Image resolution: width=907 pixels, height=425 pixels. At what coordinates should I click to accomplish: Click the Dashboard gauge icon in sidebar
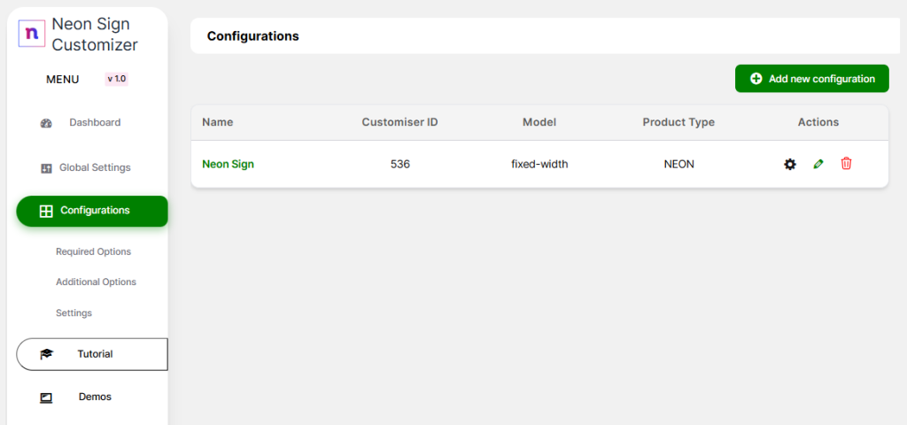click(x=46, y=123)
